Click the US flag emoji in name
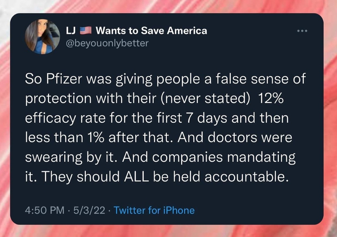This screenshot has width=337, height=237. (86, 31)
